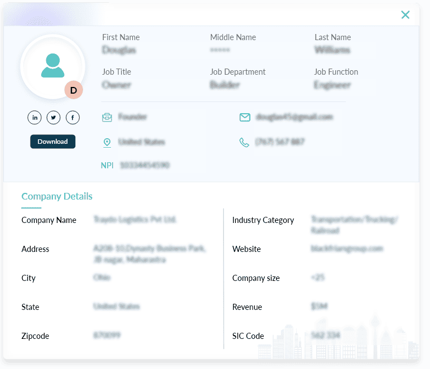Click the teal user avatar picture

tap(52, 66)
